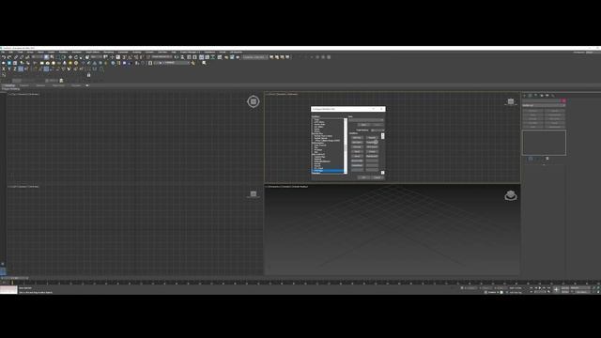Click the ViewCube in the perspective viewport

pos(511,195)
